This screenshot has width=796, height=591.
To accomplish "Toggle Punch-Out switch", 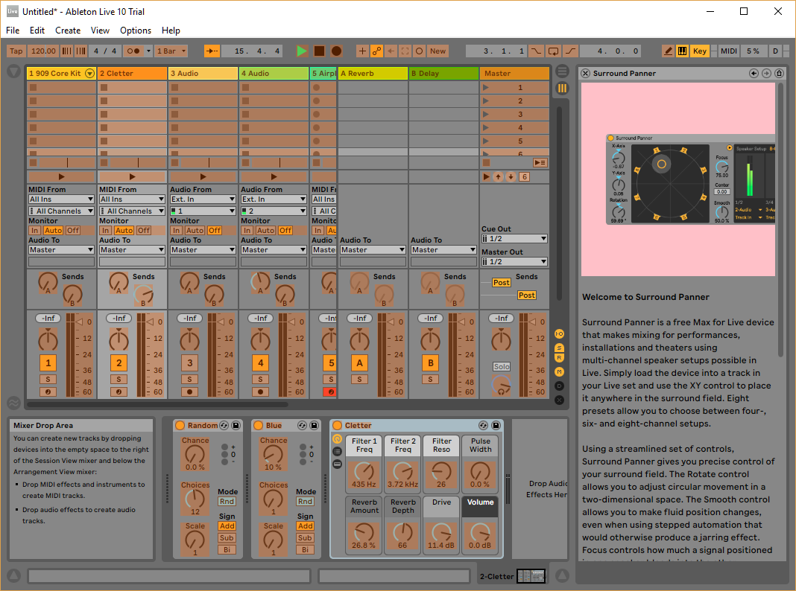I will (571, 51).
